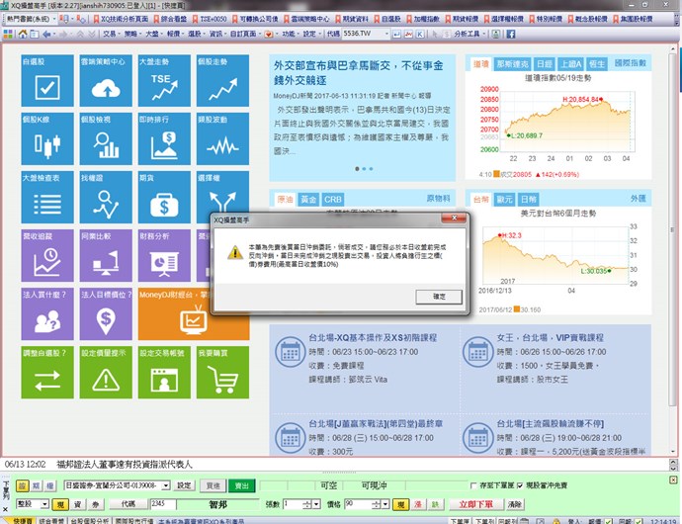
Task: Click the 設定 button beside account dropdown
Action: coord(184,485)
